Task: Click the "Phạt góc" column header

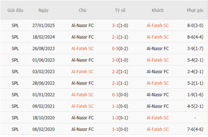Action: pyautogui.click(x=195, y=10)
